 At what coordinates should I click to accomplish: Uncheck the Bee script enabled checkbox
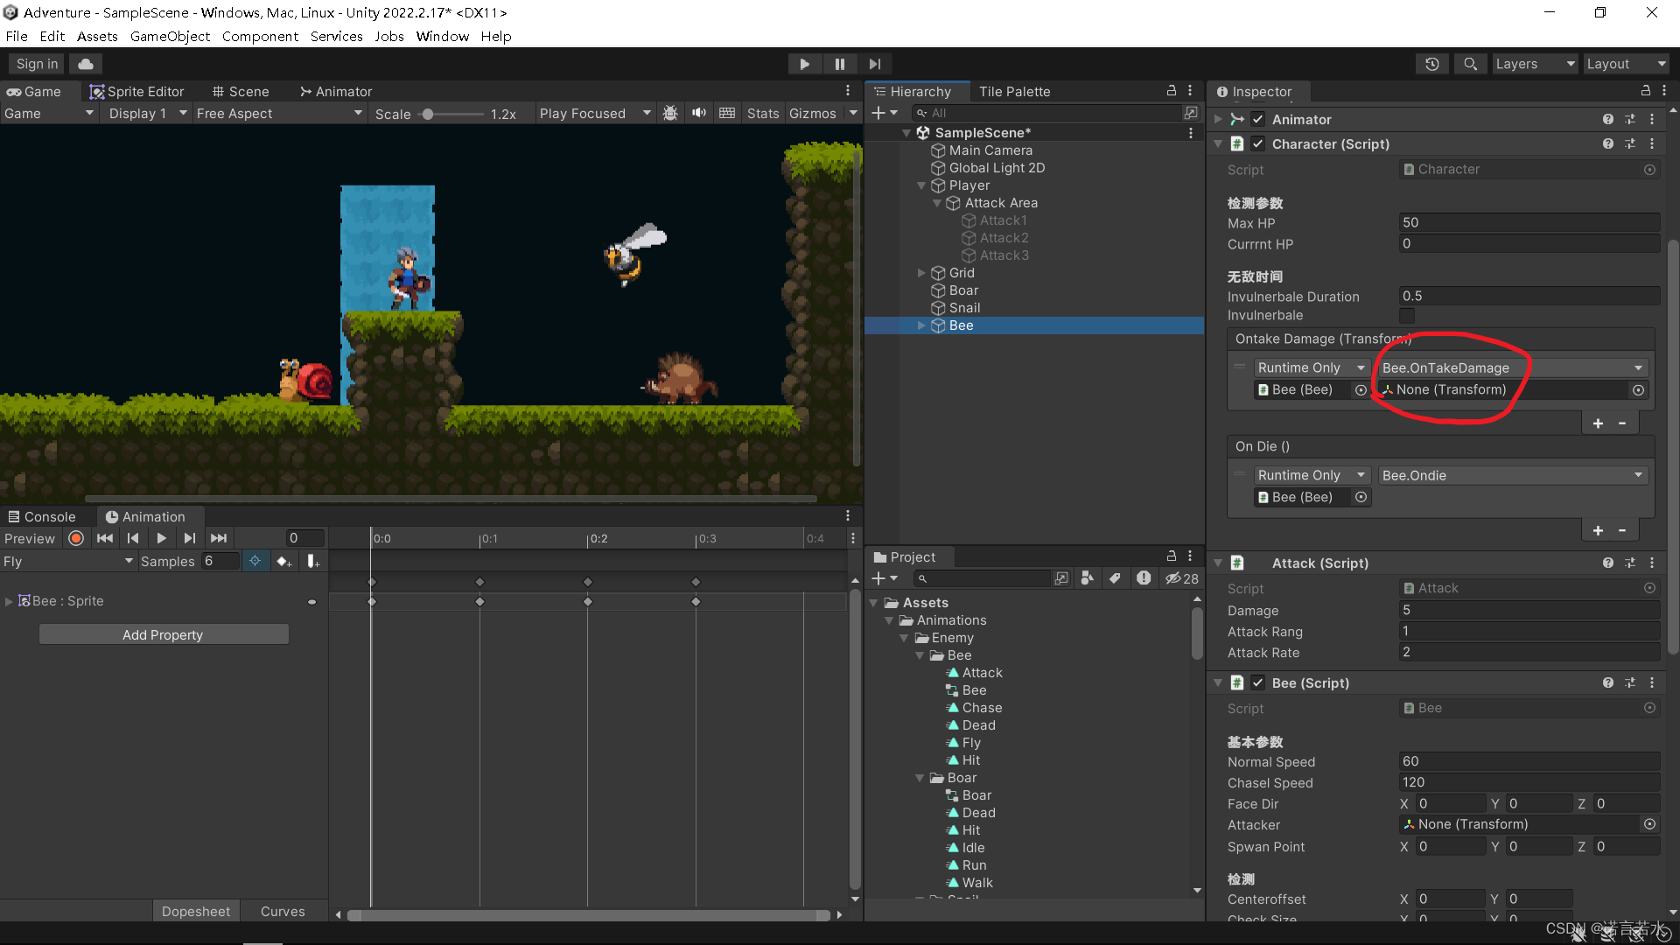coord(1258,682)
